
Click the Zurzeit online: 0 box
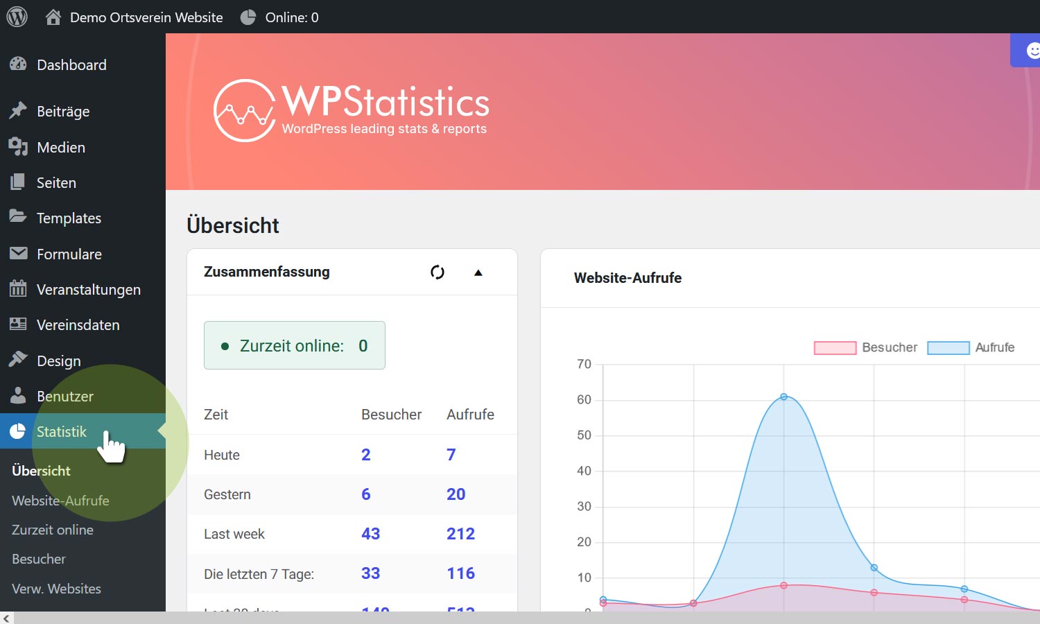[x=295, y=345]
